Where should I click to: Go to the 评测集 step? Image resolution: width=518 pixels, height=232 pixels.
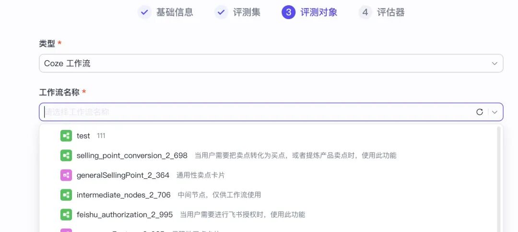pos(247,12)
